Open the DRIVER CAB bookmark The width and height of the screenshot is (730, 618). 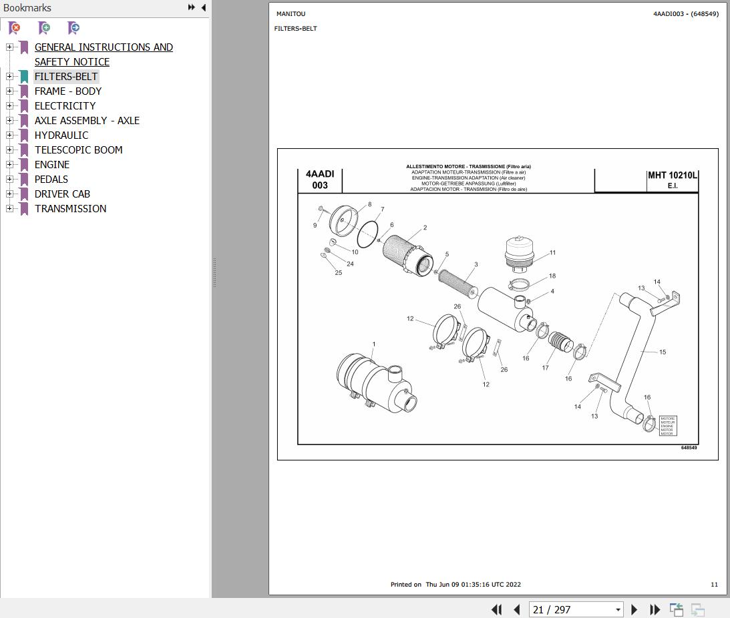62,194
